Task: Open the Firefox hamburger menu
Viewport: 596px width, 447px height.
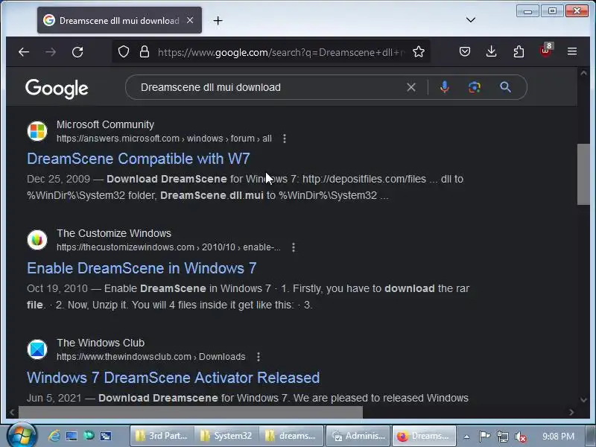Action: pyautogui.click(x=572, y=51)
